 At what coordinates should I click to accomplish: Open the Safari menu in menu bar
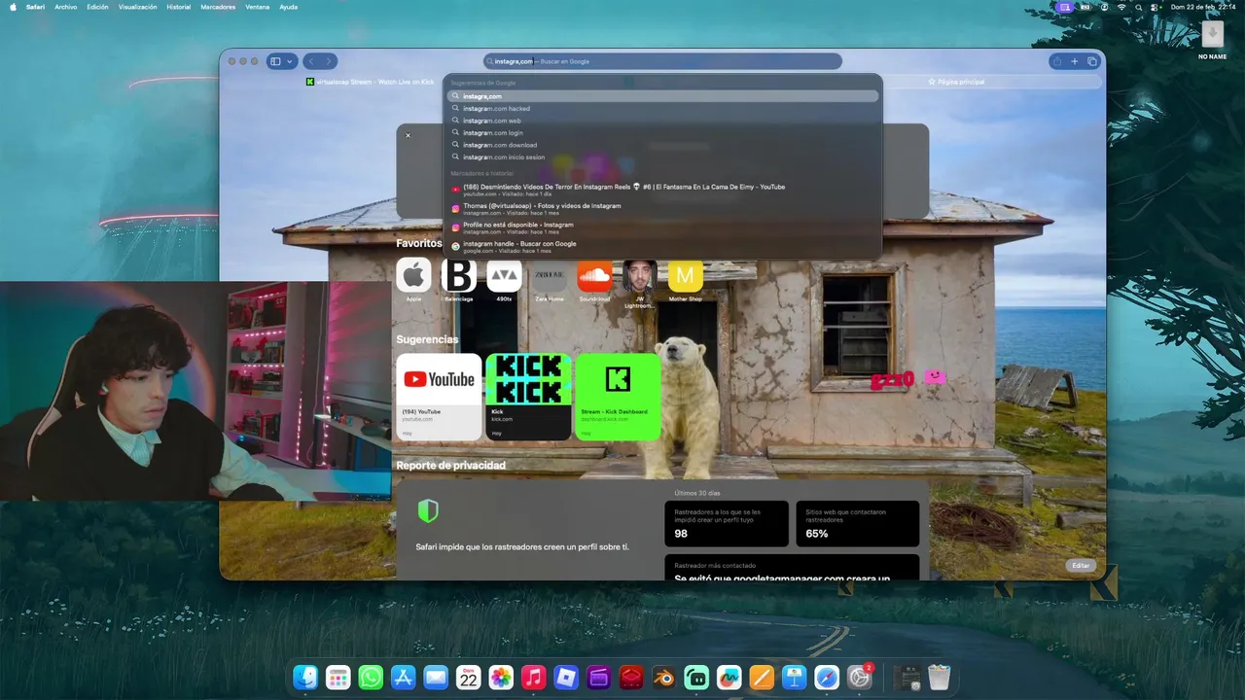35,7
